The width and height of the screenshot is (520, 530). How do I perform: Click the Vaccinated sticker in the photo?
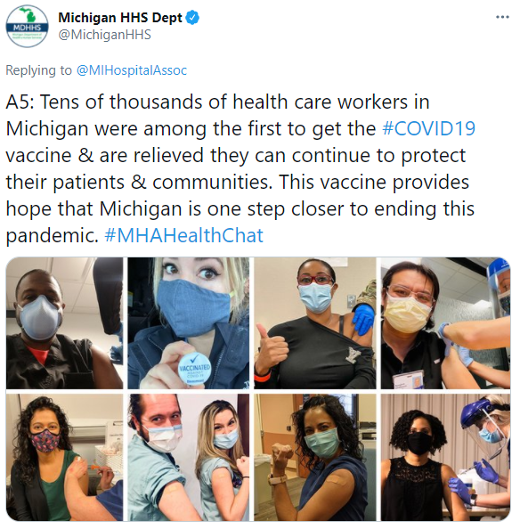[194, 369]
